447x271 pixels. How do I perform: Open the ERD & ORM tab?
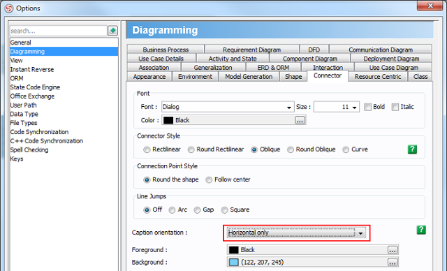tap(273, 68)
